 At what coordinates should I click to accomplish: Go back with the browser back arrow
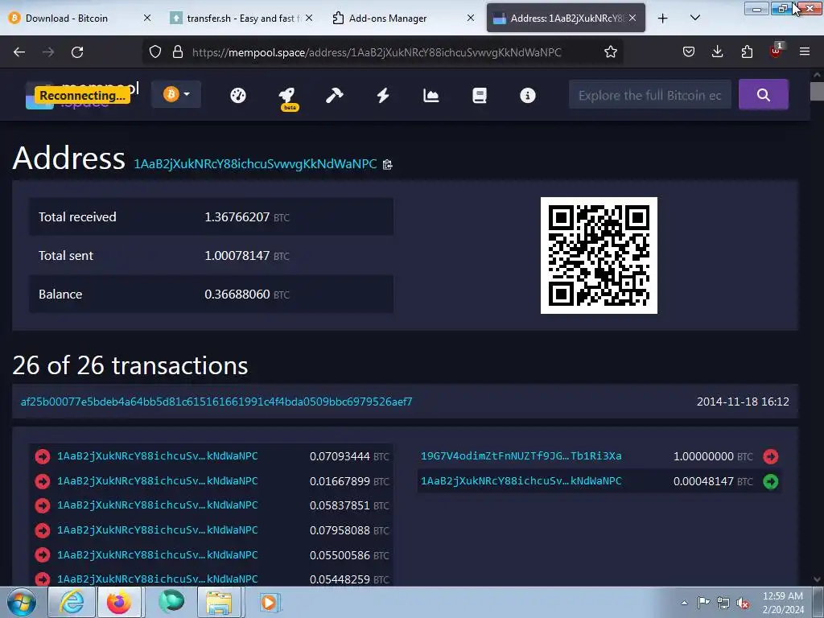point(19,52)
